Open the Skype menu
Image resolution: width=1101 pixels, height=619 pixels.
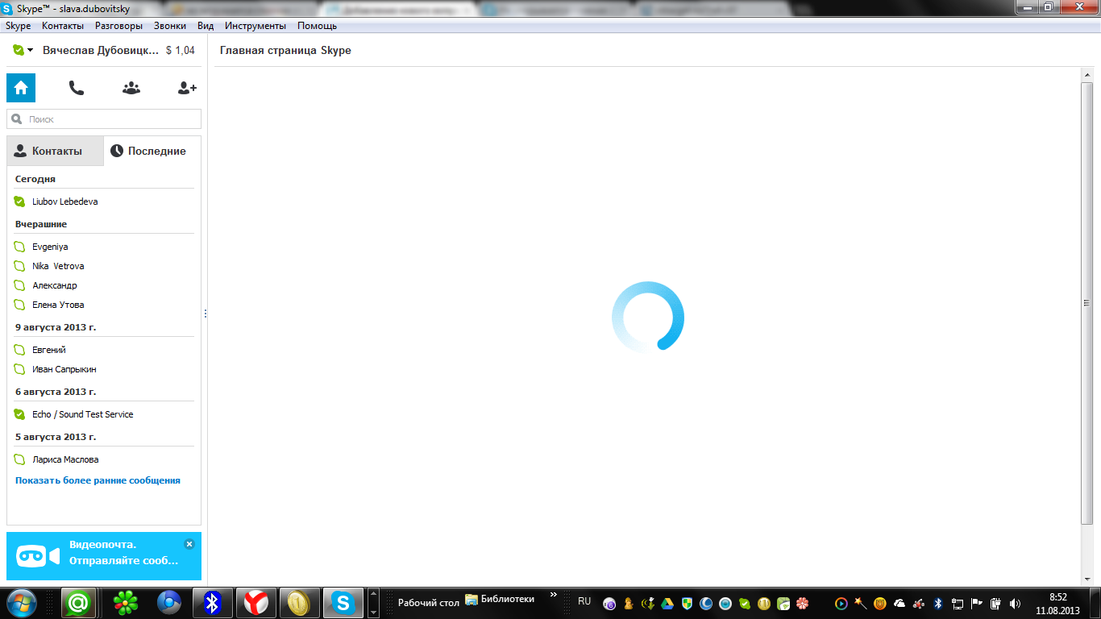point(18,26)
